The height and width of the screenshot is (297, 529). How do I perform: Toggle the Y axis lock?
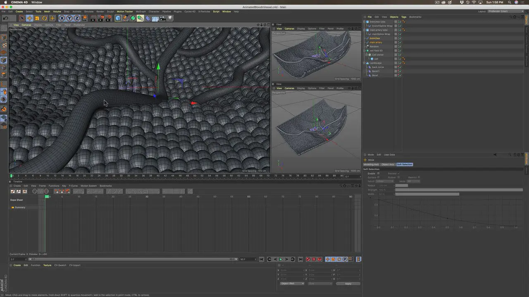(x=69, y=18)
